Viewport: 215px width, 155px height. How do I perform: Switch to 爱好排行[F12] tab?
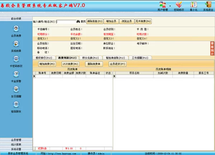(44, 58)
